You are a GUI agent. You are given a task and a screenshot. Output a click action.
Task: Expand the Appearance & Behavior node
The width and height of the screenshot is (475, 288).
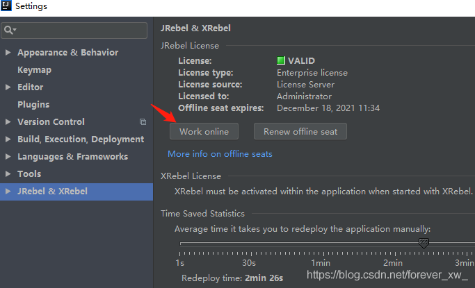click(x=8, y=53)
